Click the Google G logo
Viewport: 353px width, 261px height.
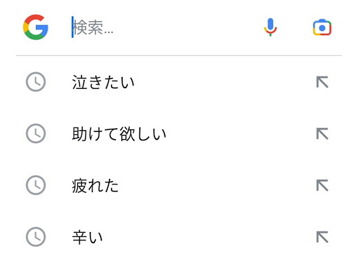tap(36, 27)
